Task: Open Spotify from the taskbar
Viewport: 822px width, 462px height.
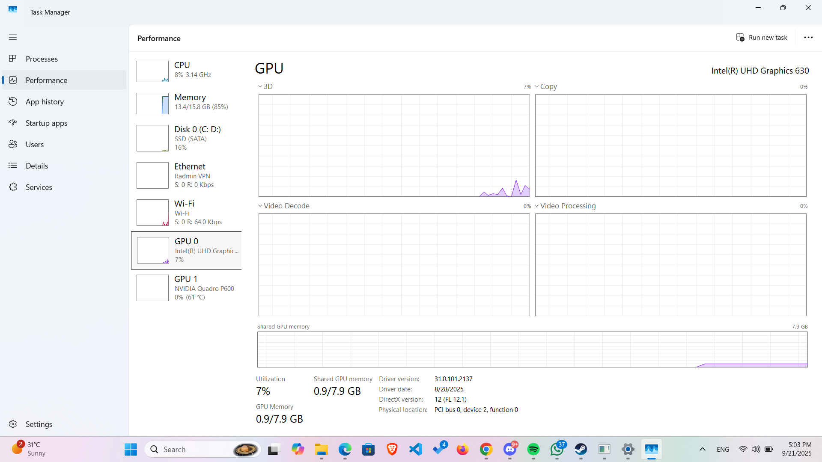Action: pos(533,450)
